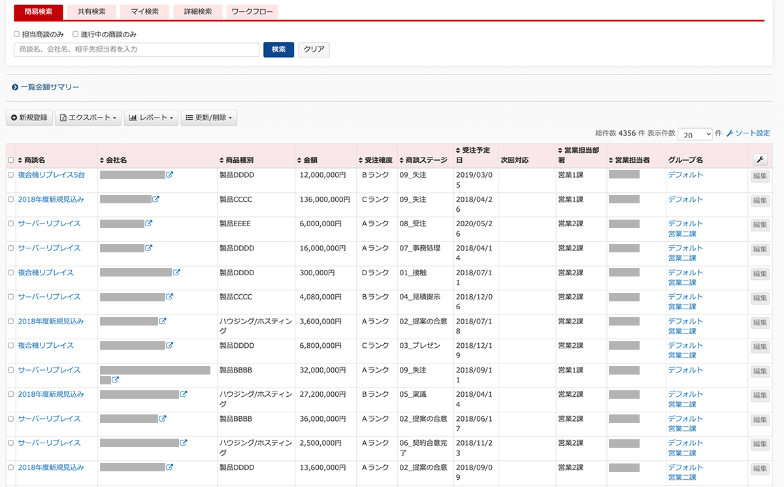Open the ワークフロー tab

(x=252, y=12)
